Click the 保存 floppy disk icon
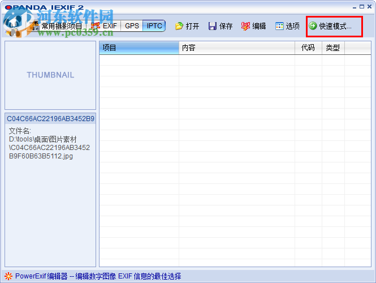 point(212,26)
